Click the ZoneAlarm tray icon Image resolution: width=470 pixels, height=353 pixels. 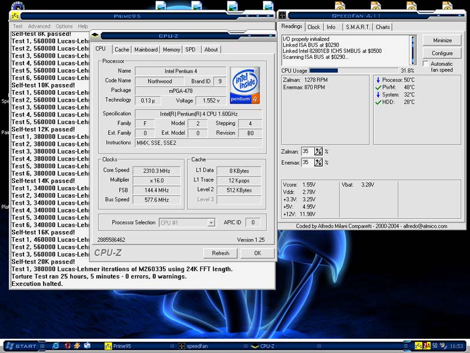point(427,346)
